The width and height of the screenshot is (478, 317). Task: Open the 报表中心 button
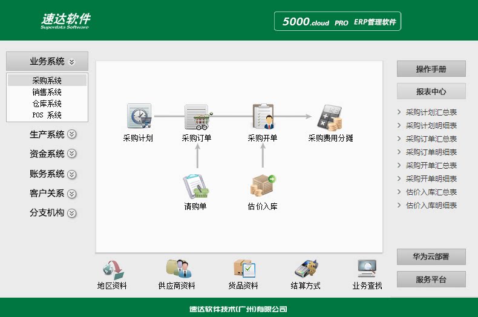tap(431, 91)
